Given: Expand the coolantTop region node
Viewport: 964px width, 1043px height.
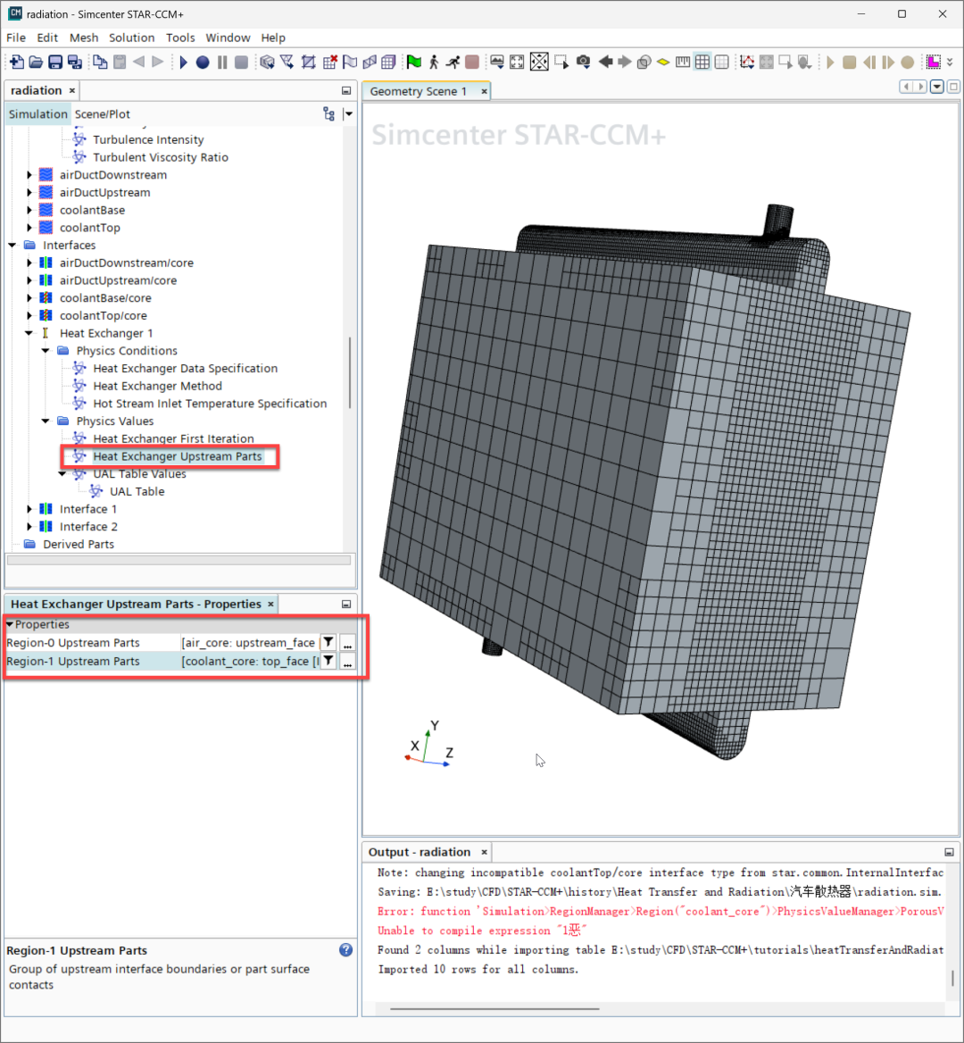Looking at the screenshot, I should 29,228.
